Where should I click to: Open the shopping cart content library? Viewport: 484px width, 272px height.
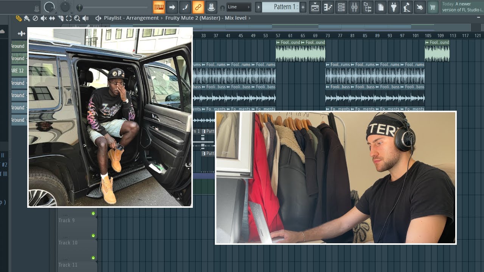tap(433, 7)
